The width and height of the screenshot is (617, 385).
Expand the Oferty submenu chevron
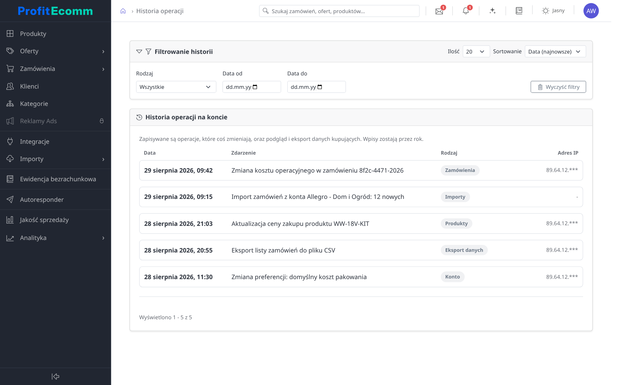(103, 52)
